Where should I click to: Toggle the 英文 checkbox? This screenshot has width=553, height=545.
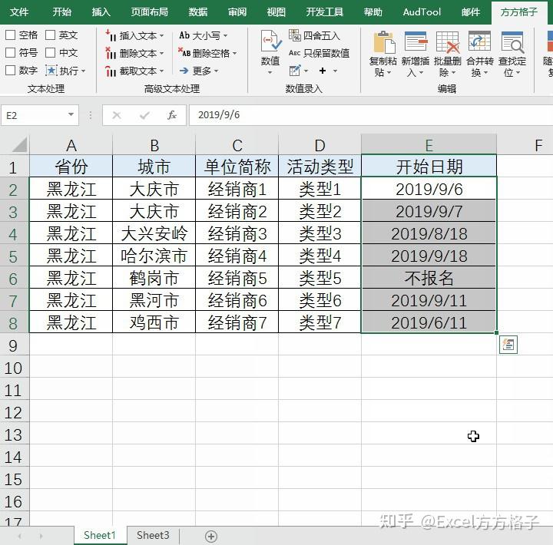[51, 35]
